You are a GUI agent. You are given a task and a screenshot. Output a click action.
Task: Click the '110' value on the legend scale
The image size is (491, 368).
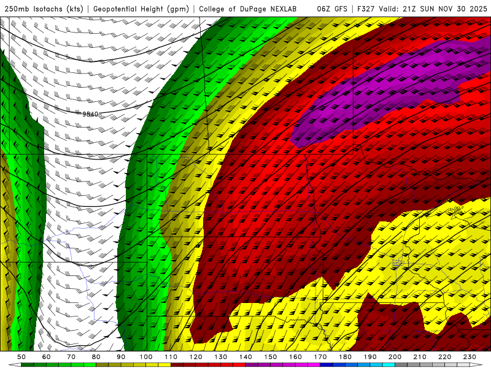coord(171,357)
